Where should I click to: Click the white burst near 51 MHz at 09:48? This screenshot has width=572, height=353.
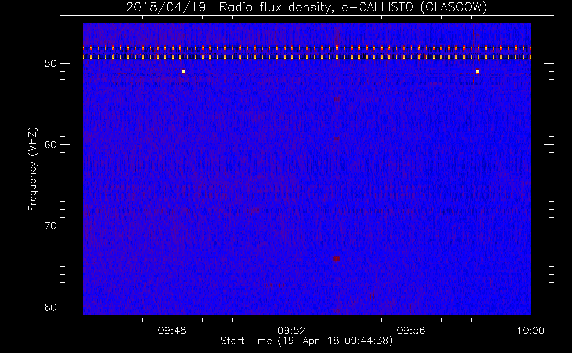(x=183, y=71)
